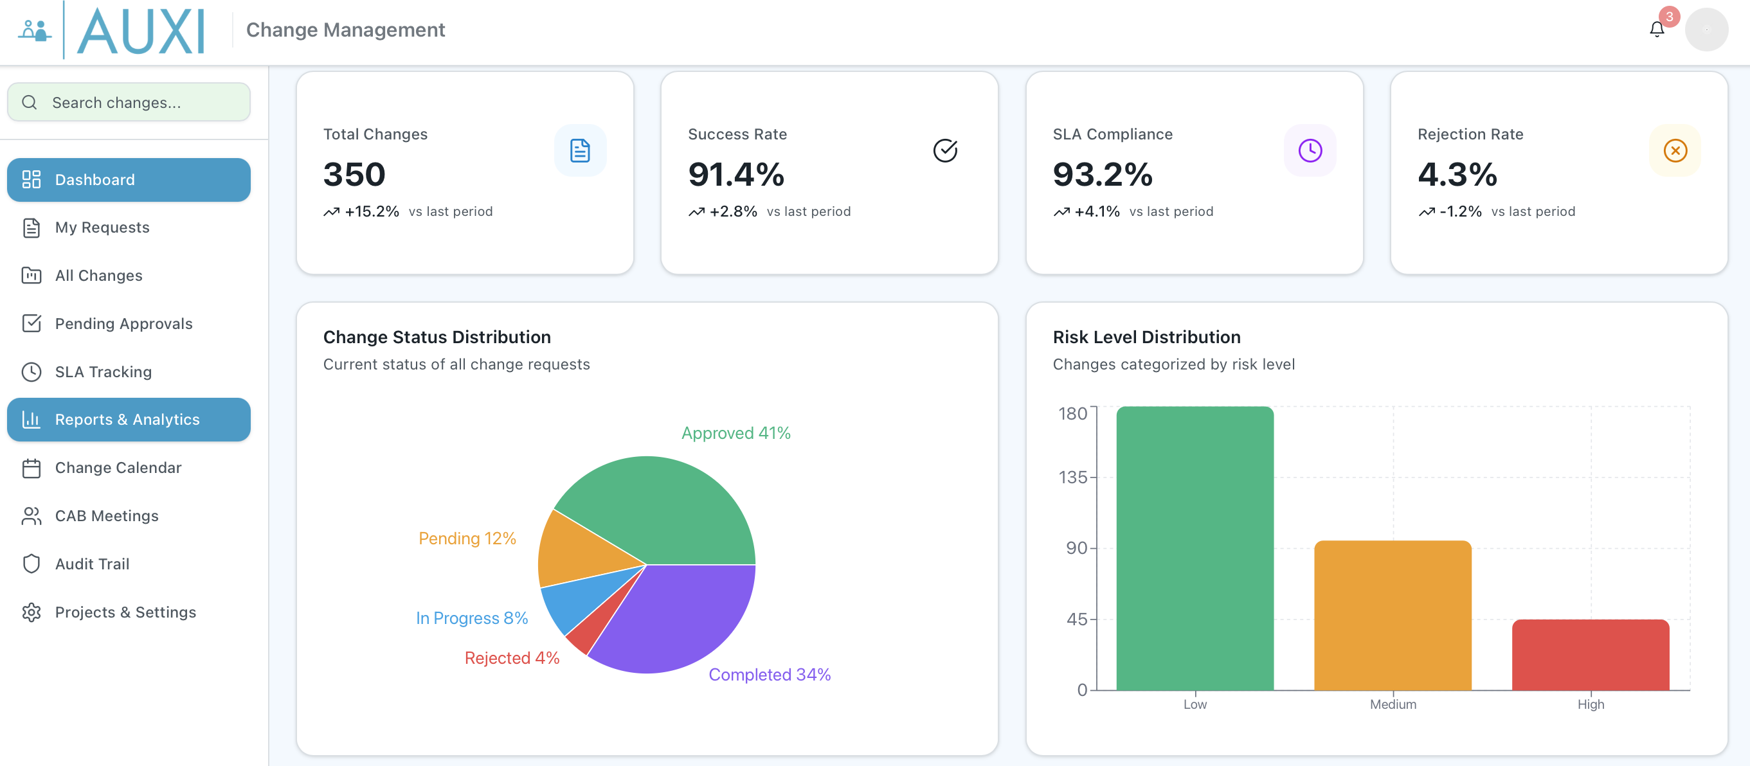Click the Audit Trail shield icon

click(32, 564)
